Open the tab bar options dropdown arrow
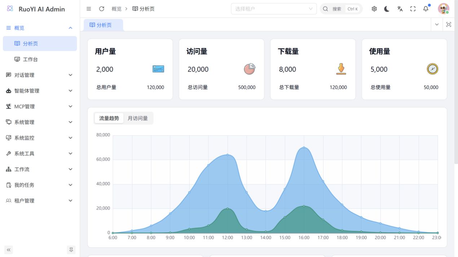458x257 pixels. click(x=437, y=24)
